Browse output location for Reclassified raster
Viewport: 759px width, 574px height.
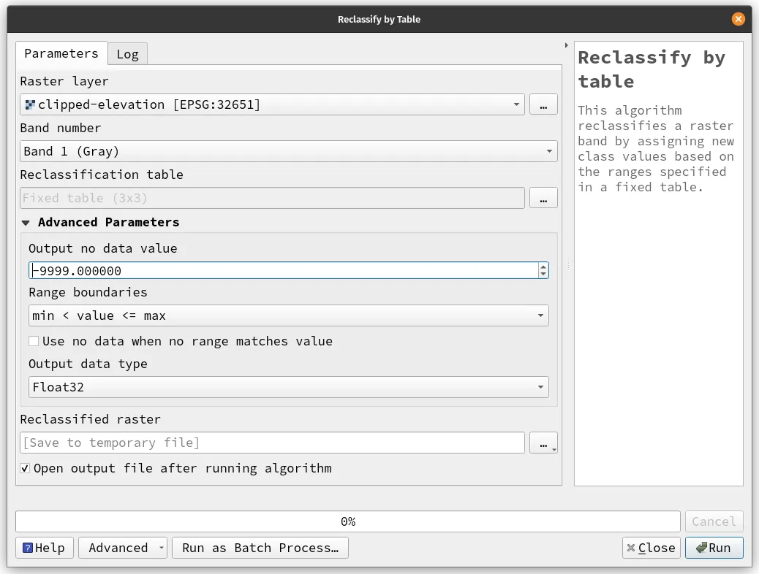[543, 443]
